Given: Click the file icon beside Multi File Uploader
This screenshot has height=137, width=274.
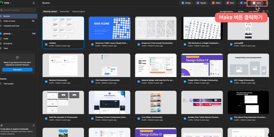Looking at the screenshot, I should click(46, 119).
